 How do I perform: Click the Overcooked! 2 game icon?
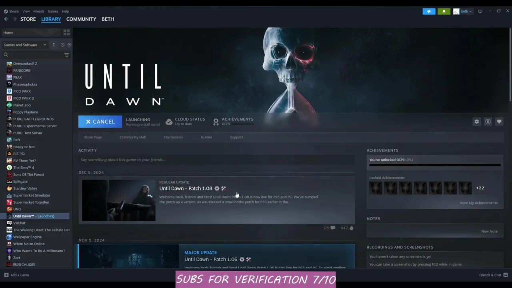coord(9,64)
